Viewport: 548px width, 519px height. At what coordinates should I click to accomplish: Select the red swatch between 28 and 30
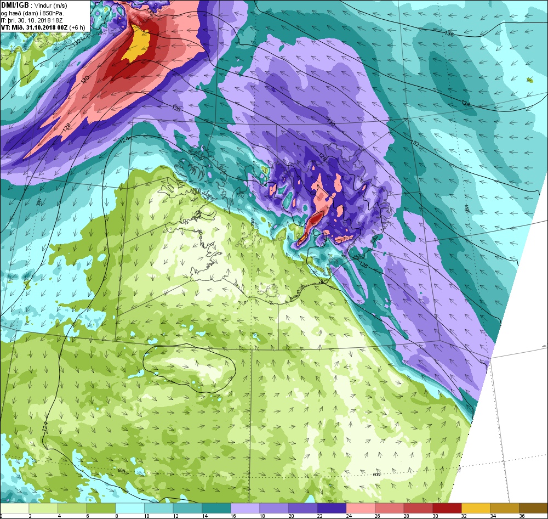coord(418,508)
